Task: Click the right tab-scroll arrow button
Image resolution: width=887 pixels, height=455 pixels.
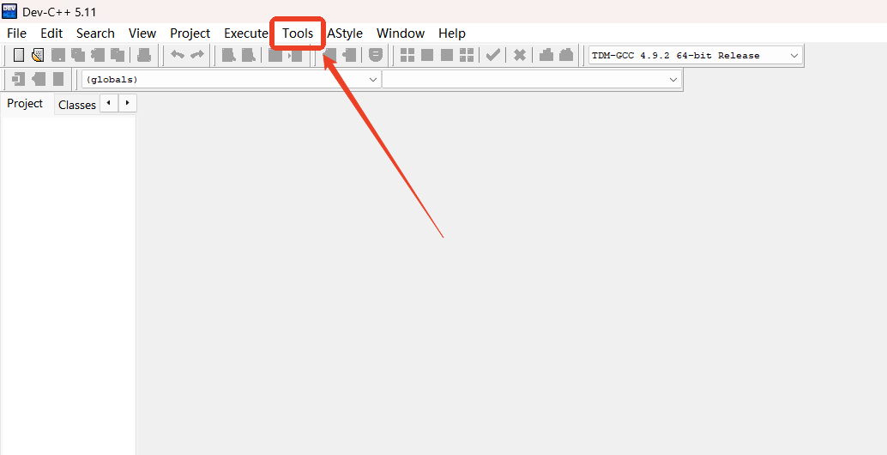Action: (x=128, y=103)
